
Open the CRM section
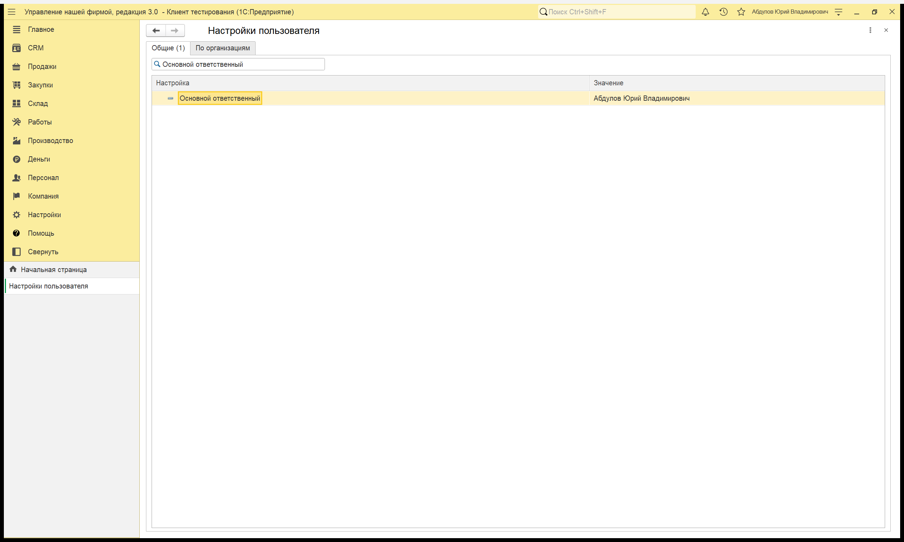pyautogui.click(x=36, y=48)
